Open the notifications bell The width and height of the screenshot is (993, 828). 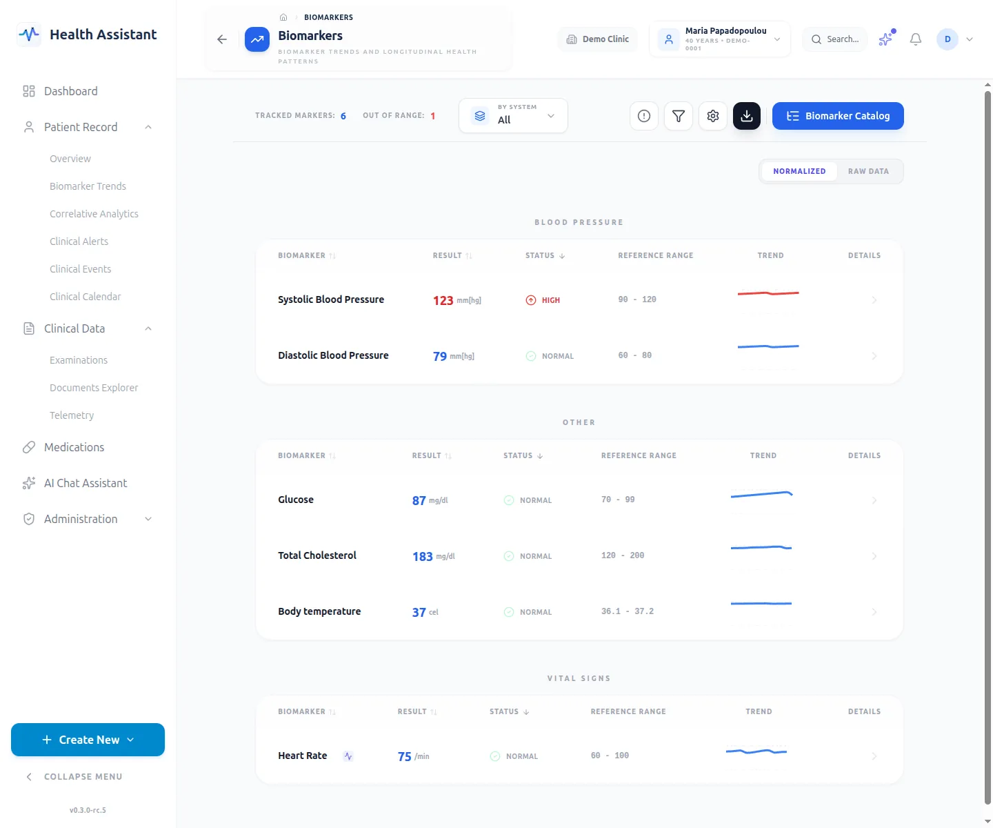click(916, 39)
